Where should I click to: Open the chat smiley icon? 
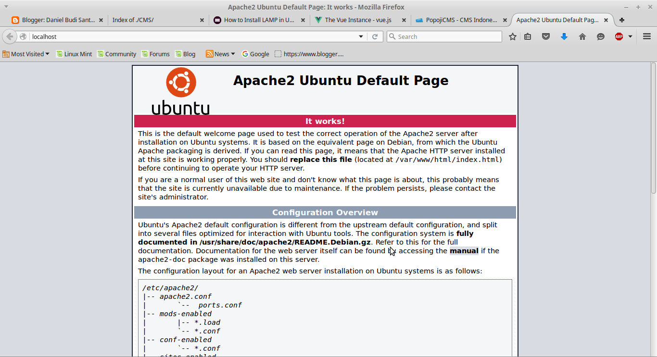click(x=601, y=37)
